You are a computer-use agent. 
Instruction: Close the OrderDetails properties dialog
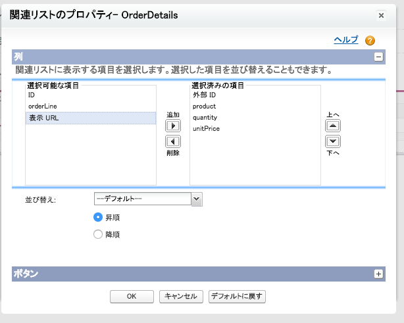pos(381,16)
